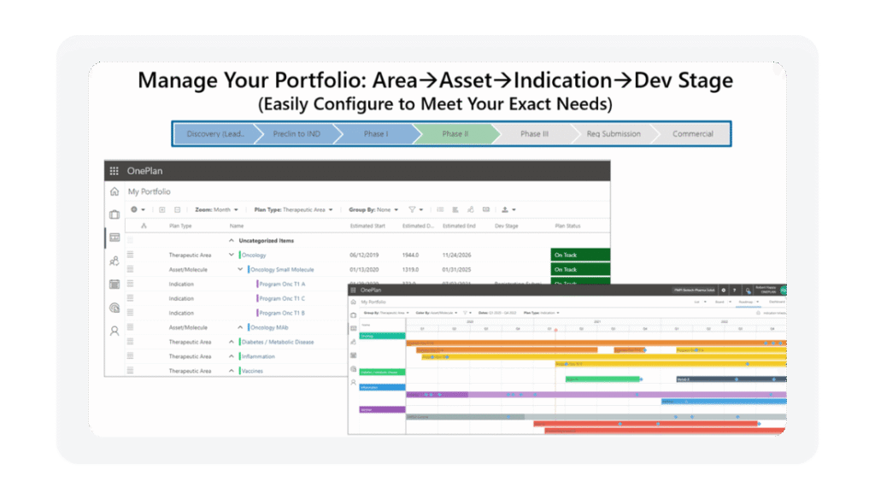Image resolution: width=875 pixels, height=499 pixels.
Task: Collapse the Oncology therapeutic area row
Action: tap(232, 255)
